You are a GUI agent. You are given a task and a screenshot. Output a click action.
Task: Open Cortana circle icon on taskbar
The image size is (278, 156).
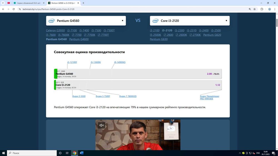tap(60, 153)
